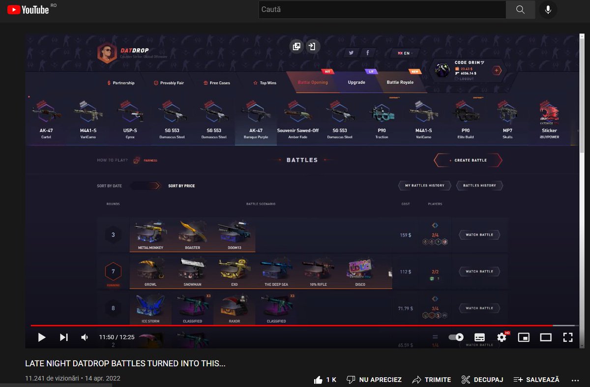
Task: Click the BOASTER case
Action: click(192, 236)
